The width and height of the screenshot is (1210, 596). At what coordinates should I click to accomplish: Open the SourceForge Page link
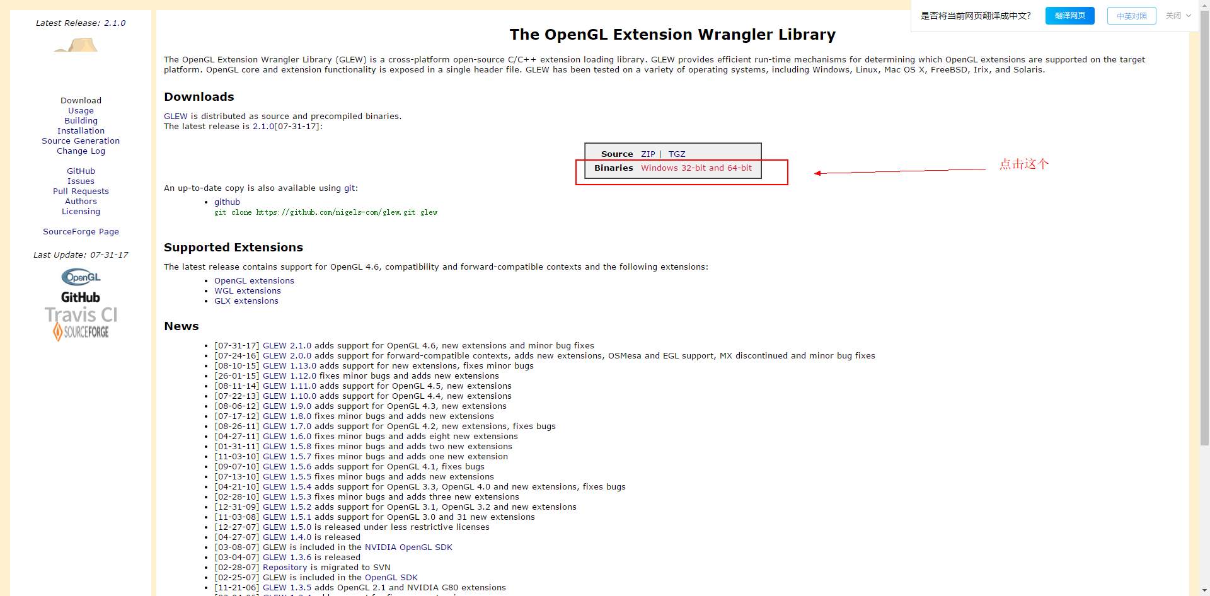(81, 232)
